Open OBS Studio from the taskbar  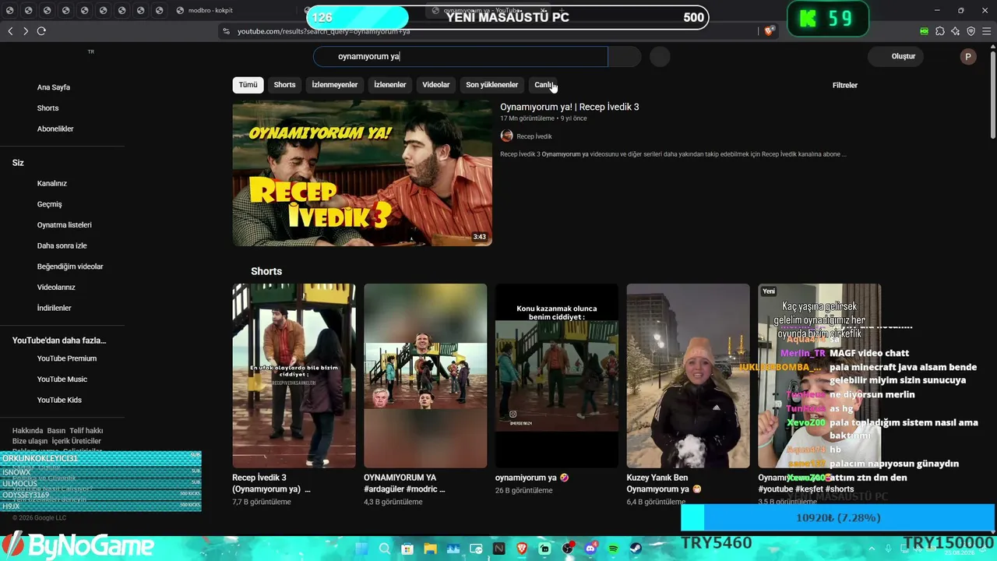coord(568,549)
